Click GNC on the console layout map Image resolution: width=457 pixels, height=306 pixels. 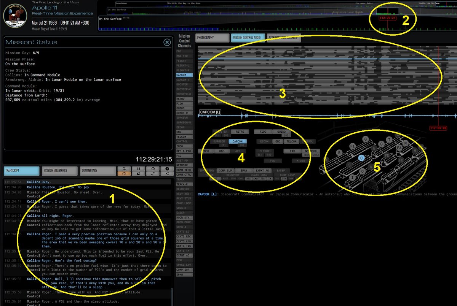pyautogui.click(x=278, y=141)
